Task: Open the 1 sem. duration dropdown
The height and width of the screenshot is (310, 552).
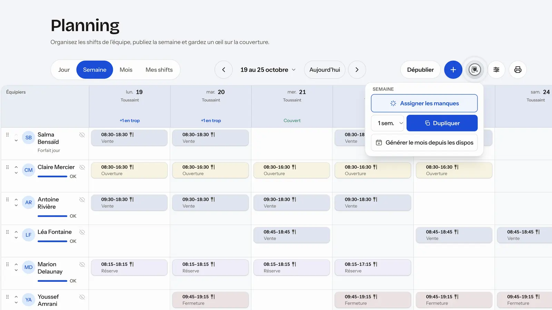Action: pyautogui.click(x=387, y=123)
